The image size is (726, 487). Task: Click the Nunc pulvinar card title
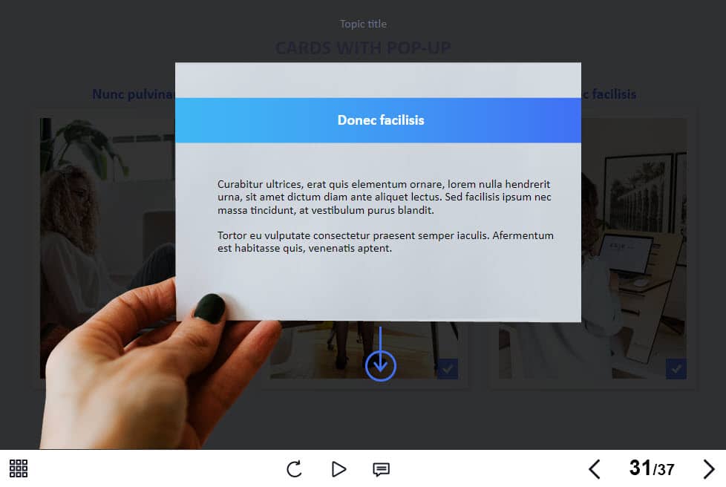point(134,94)
